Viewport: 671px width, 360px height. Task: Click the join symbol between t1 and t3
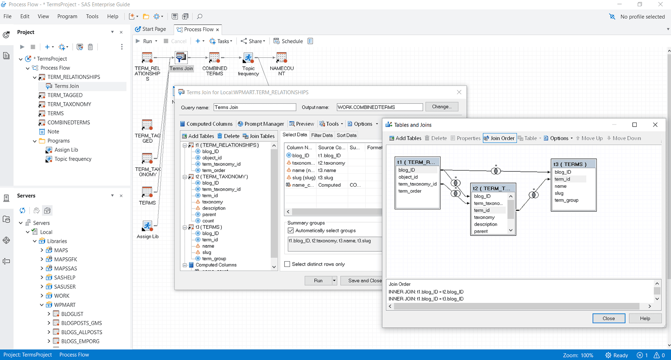point(496,171)
